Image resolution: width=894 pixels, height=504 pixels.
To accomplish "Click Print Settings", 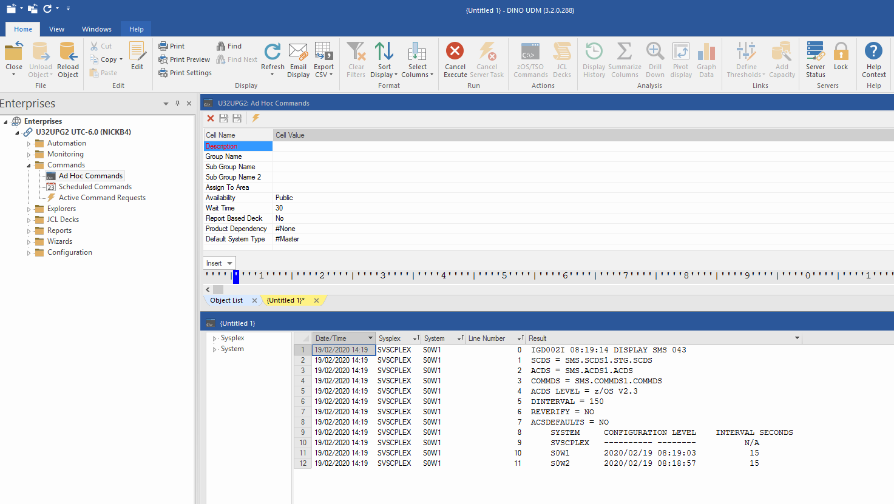I will pyautogui.click(x=185, y=73).
